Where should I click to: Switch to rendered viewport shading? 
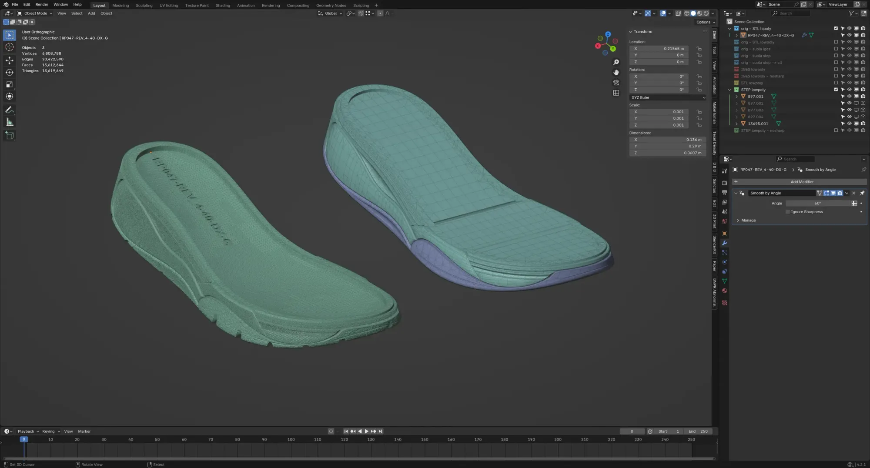(706, 13)
